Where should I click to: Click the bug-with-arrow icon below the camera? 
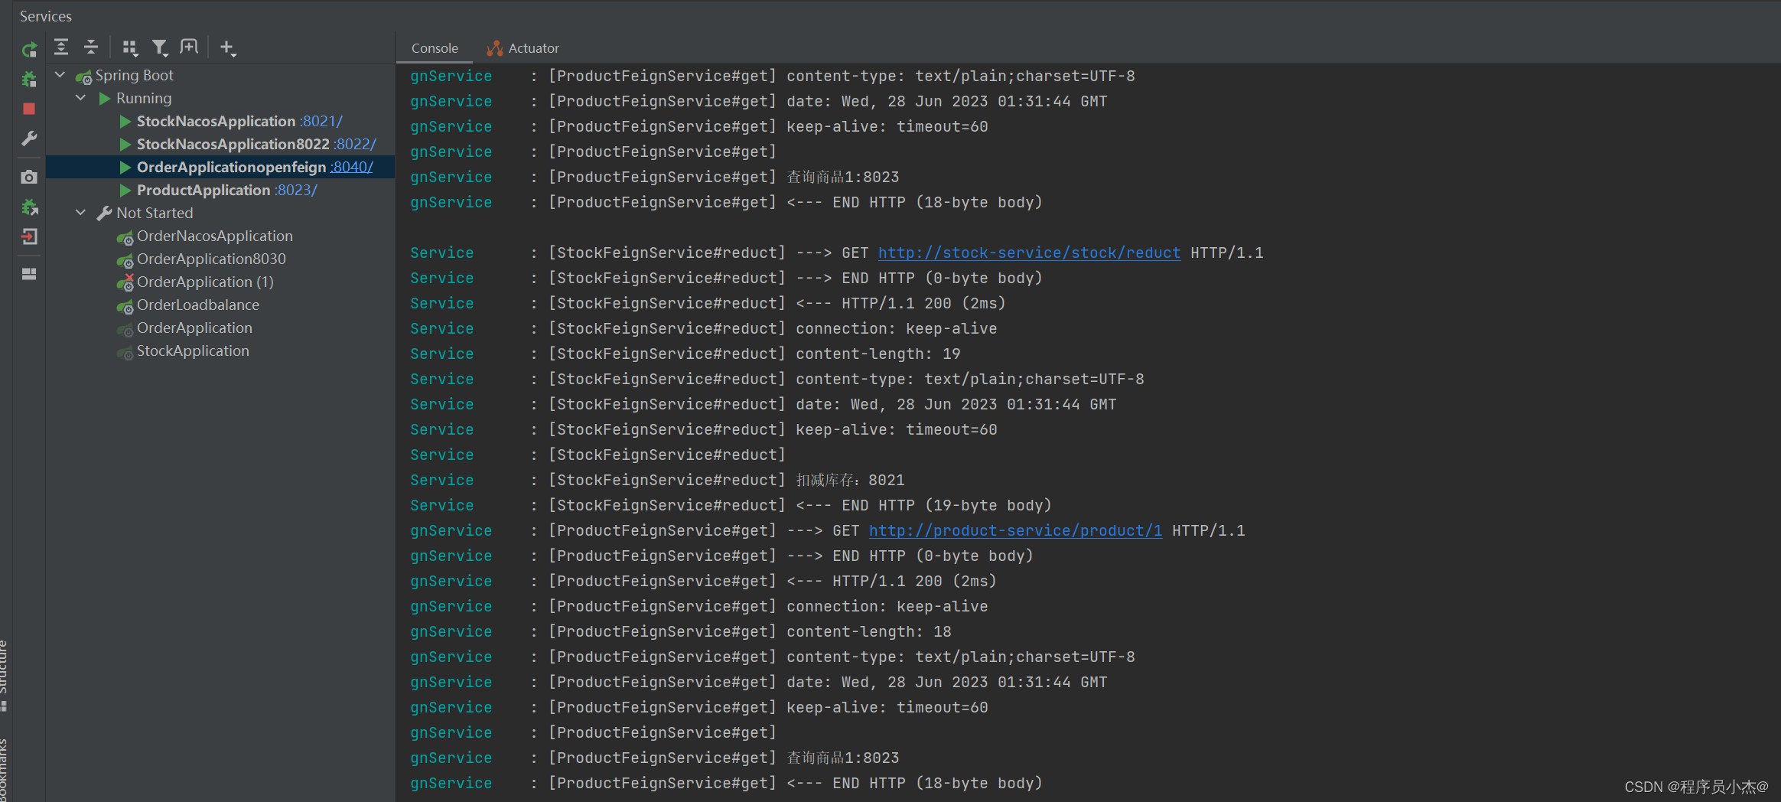pos(29,207)
